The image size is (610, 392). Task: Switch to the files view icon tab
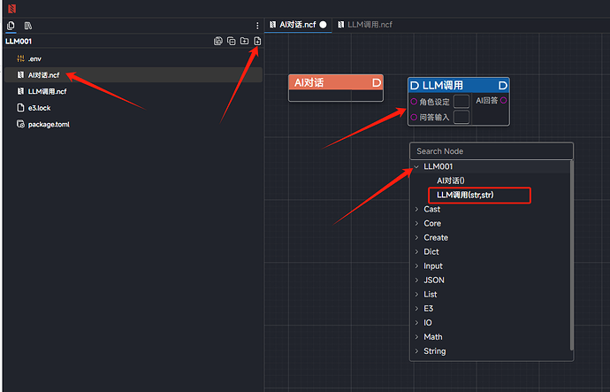[11, 26]
